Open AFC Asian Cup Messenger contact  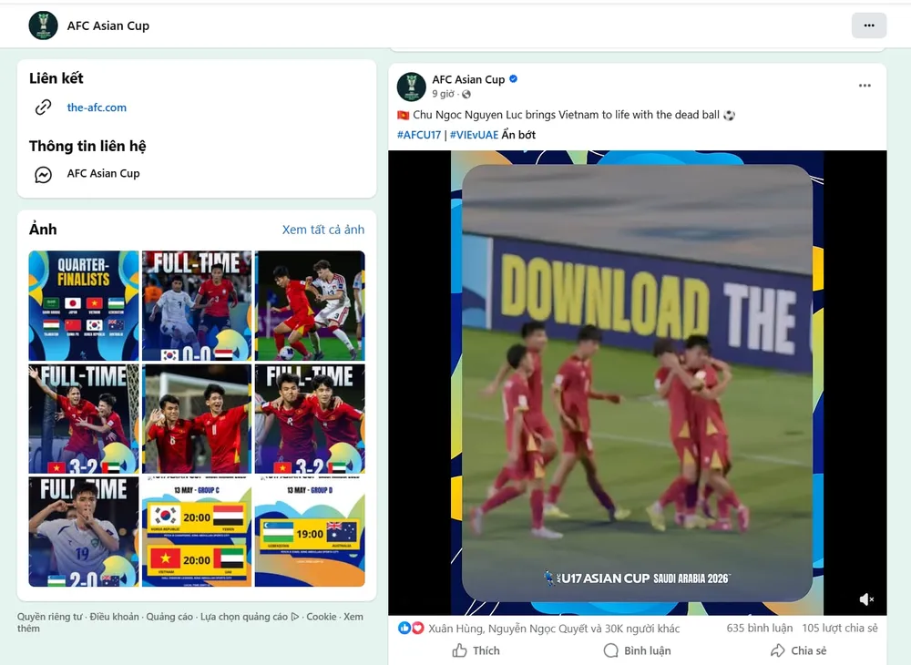(x=104, y=174)
